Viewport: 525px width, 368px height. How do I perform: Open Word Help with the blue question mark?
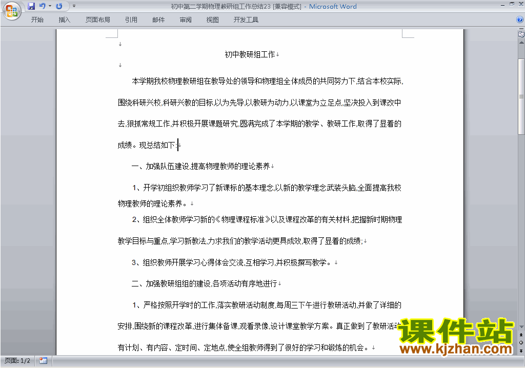[x=520, y=20]
